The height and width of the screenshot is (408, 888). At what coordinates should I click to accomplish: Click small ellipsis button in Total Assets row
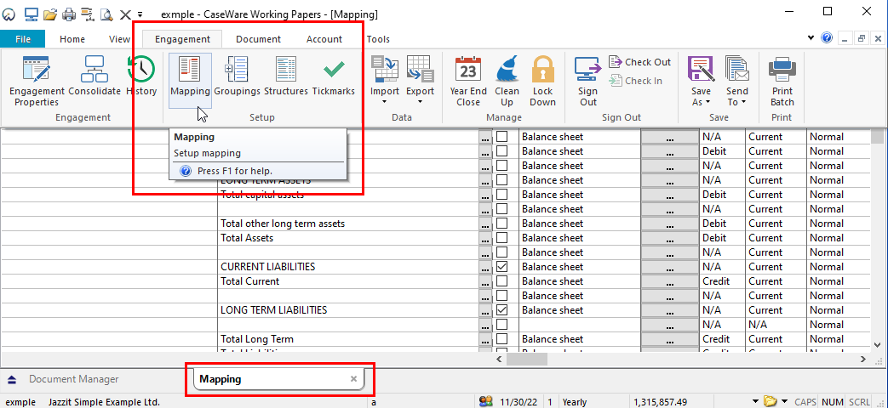484,238
